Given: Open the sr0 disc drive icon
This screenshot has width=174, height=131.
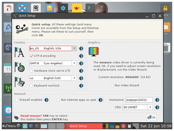Looking at the screenshot, I should pyautogui.click(x=8, y=110).
